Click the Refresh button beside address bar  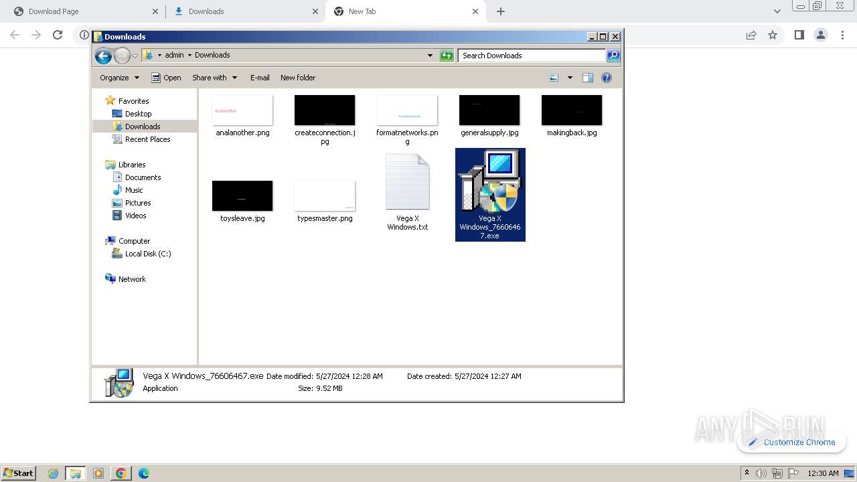tap(447, 56)
